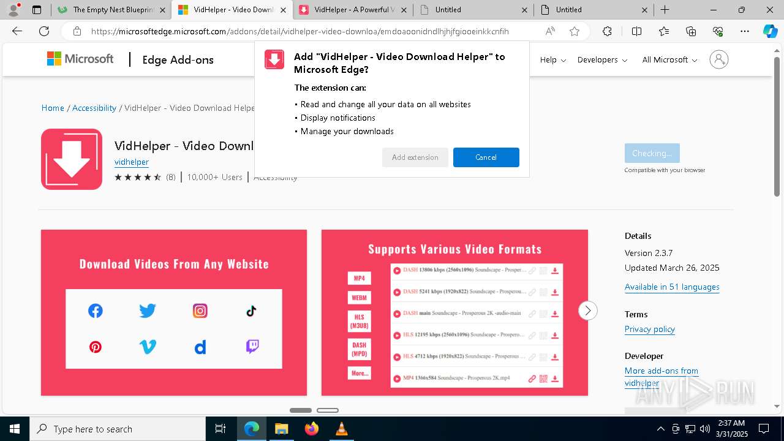Launch Firefox from the taskbar

[x=311, y=429]
